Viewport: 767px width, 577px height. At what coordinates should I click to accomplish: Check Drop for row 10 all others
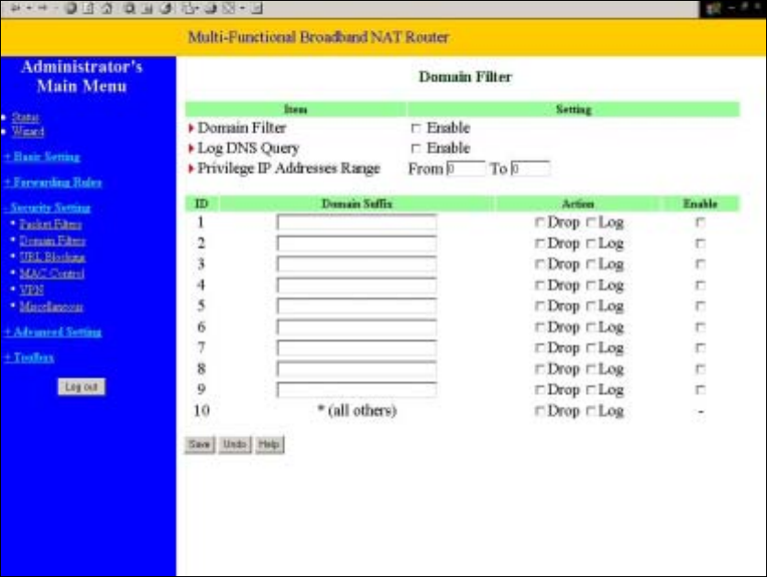[540, 410]
